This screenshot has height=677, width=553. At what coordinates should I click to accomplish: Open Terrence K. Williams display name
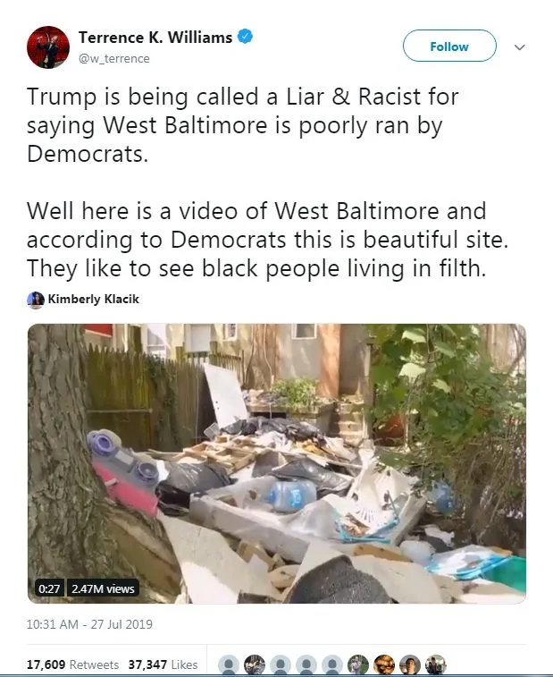[155, 38]
